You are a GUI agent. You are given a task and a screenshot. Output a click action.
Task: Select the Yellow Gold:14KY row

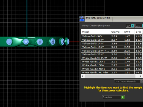click(x=112, y=43)
